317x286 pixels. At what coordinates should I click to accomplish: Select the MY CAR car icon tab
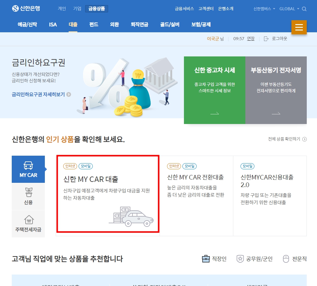[28, 169]
